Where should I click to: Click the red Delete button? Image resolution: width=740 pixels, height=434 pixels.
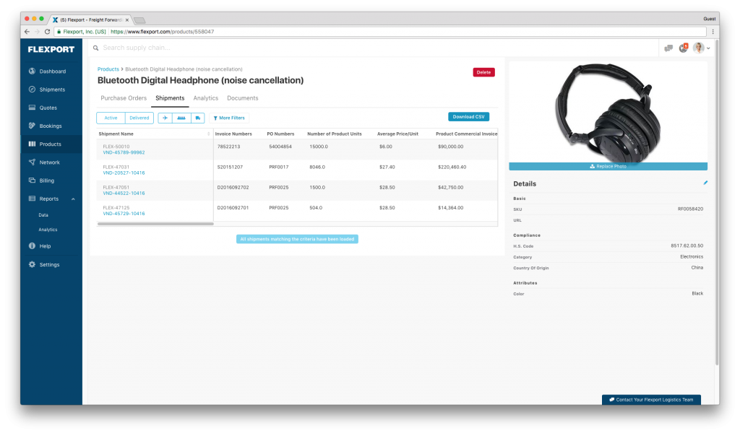[483, 72]
